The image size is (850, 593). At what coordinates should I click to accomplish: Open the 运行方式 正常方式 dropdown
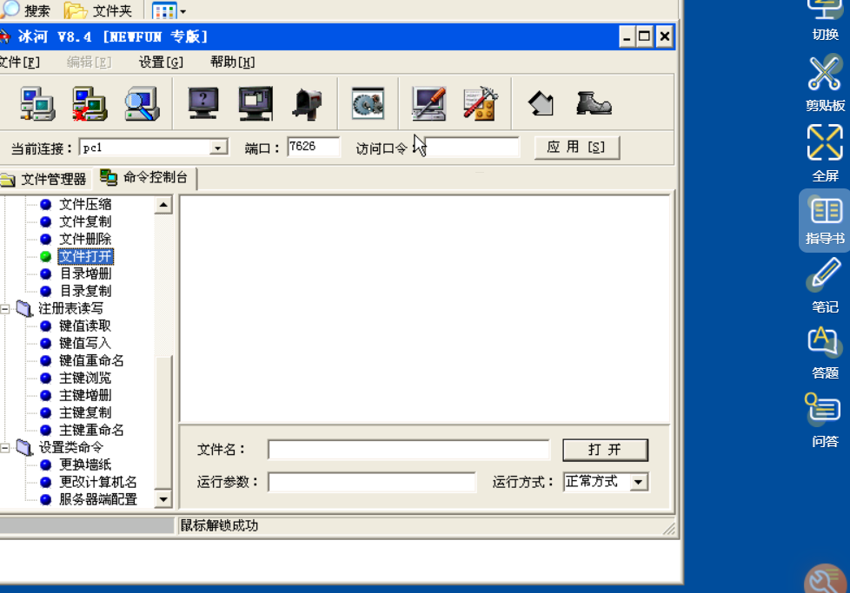point(639,482)
